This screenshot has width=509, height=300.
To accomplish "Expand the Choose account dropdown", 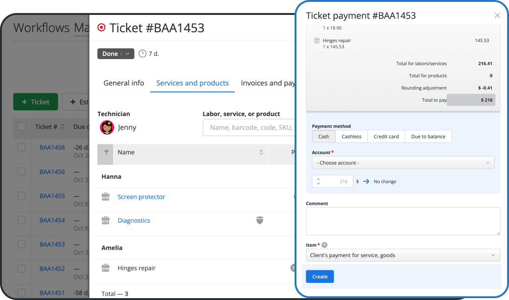I will click(x=403, y=163).
